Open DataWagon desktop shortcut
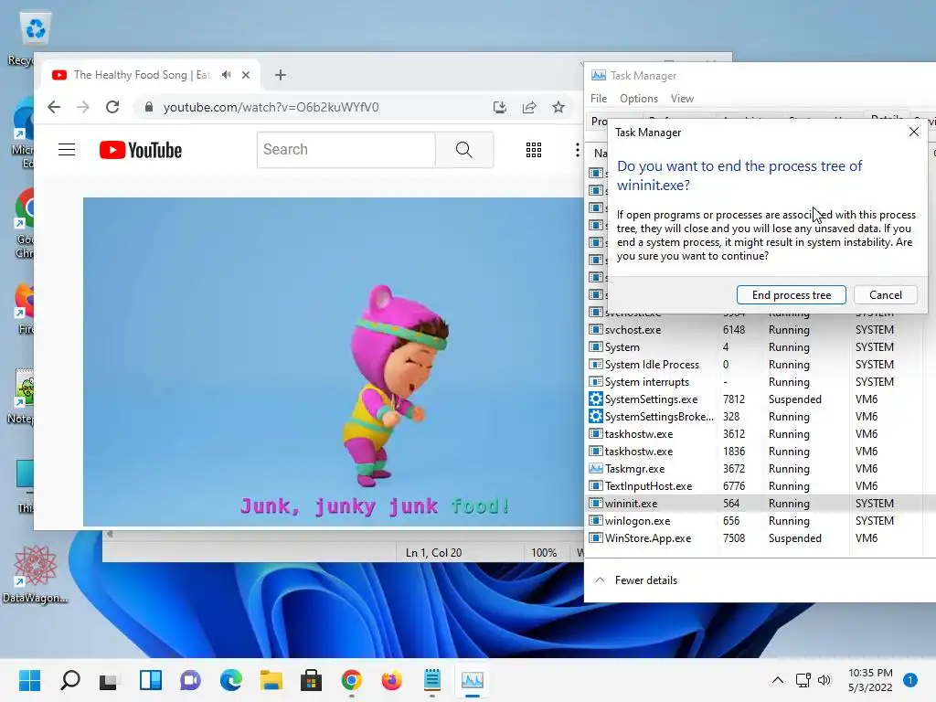Image resolution: width=936 pixels, height=702 pixels. click(x=36, y=574)
